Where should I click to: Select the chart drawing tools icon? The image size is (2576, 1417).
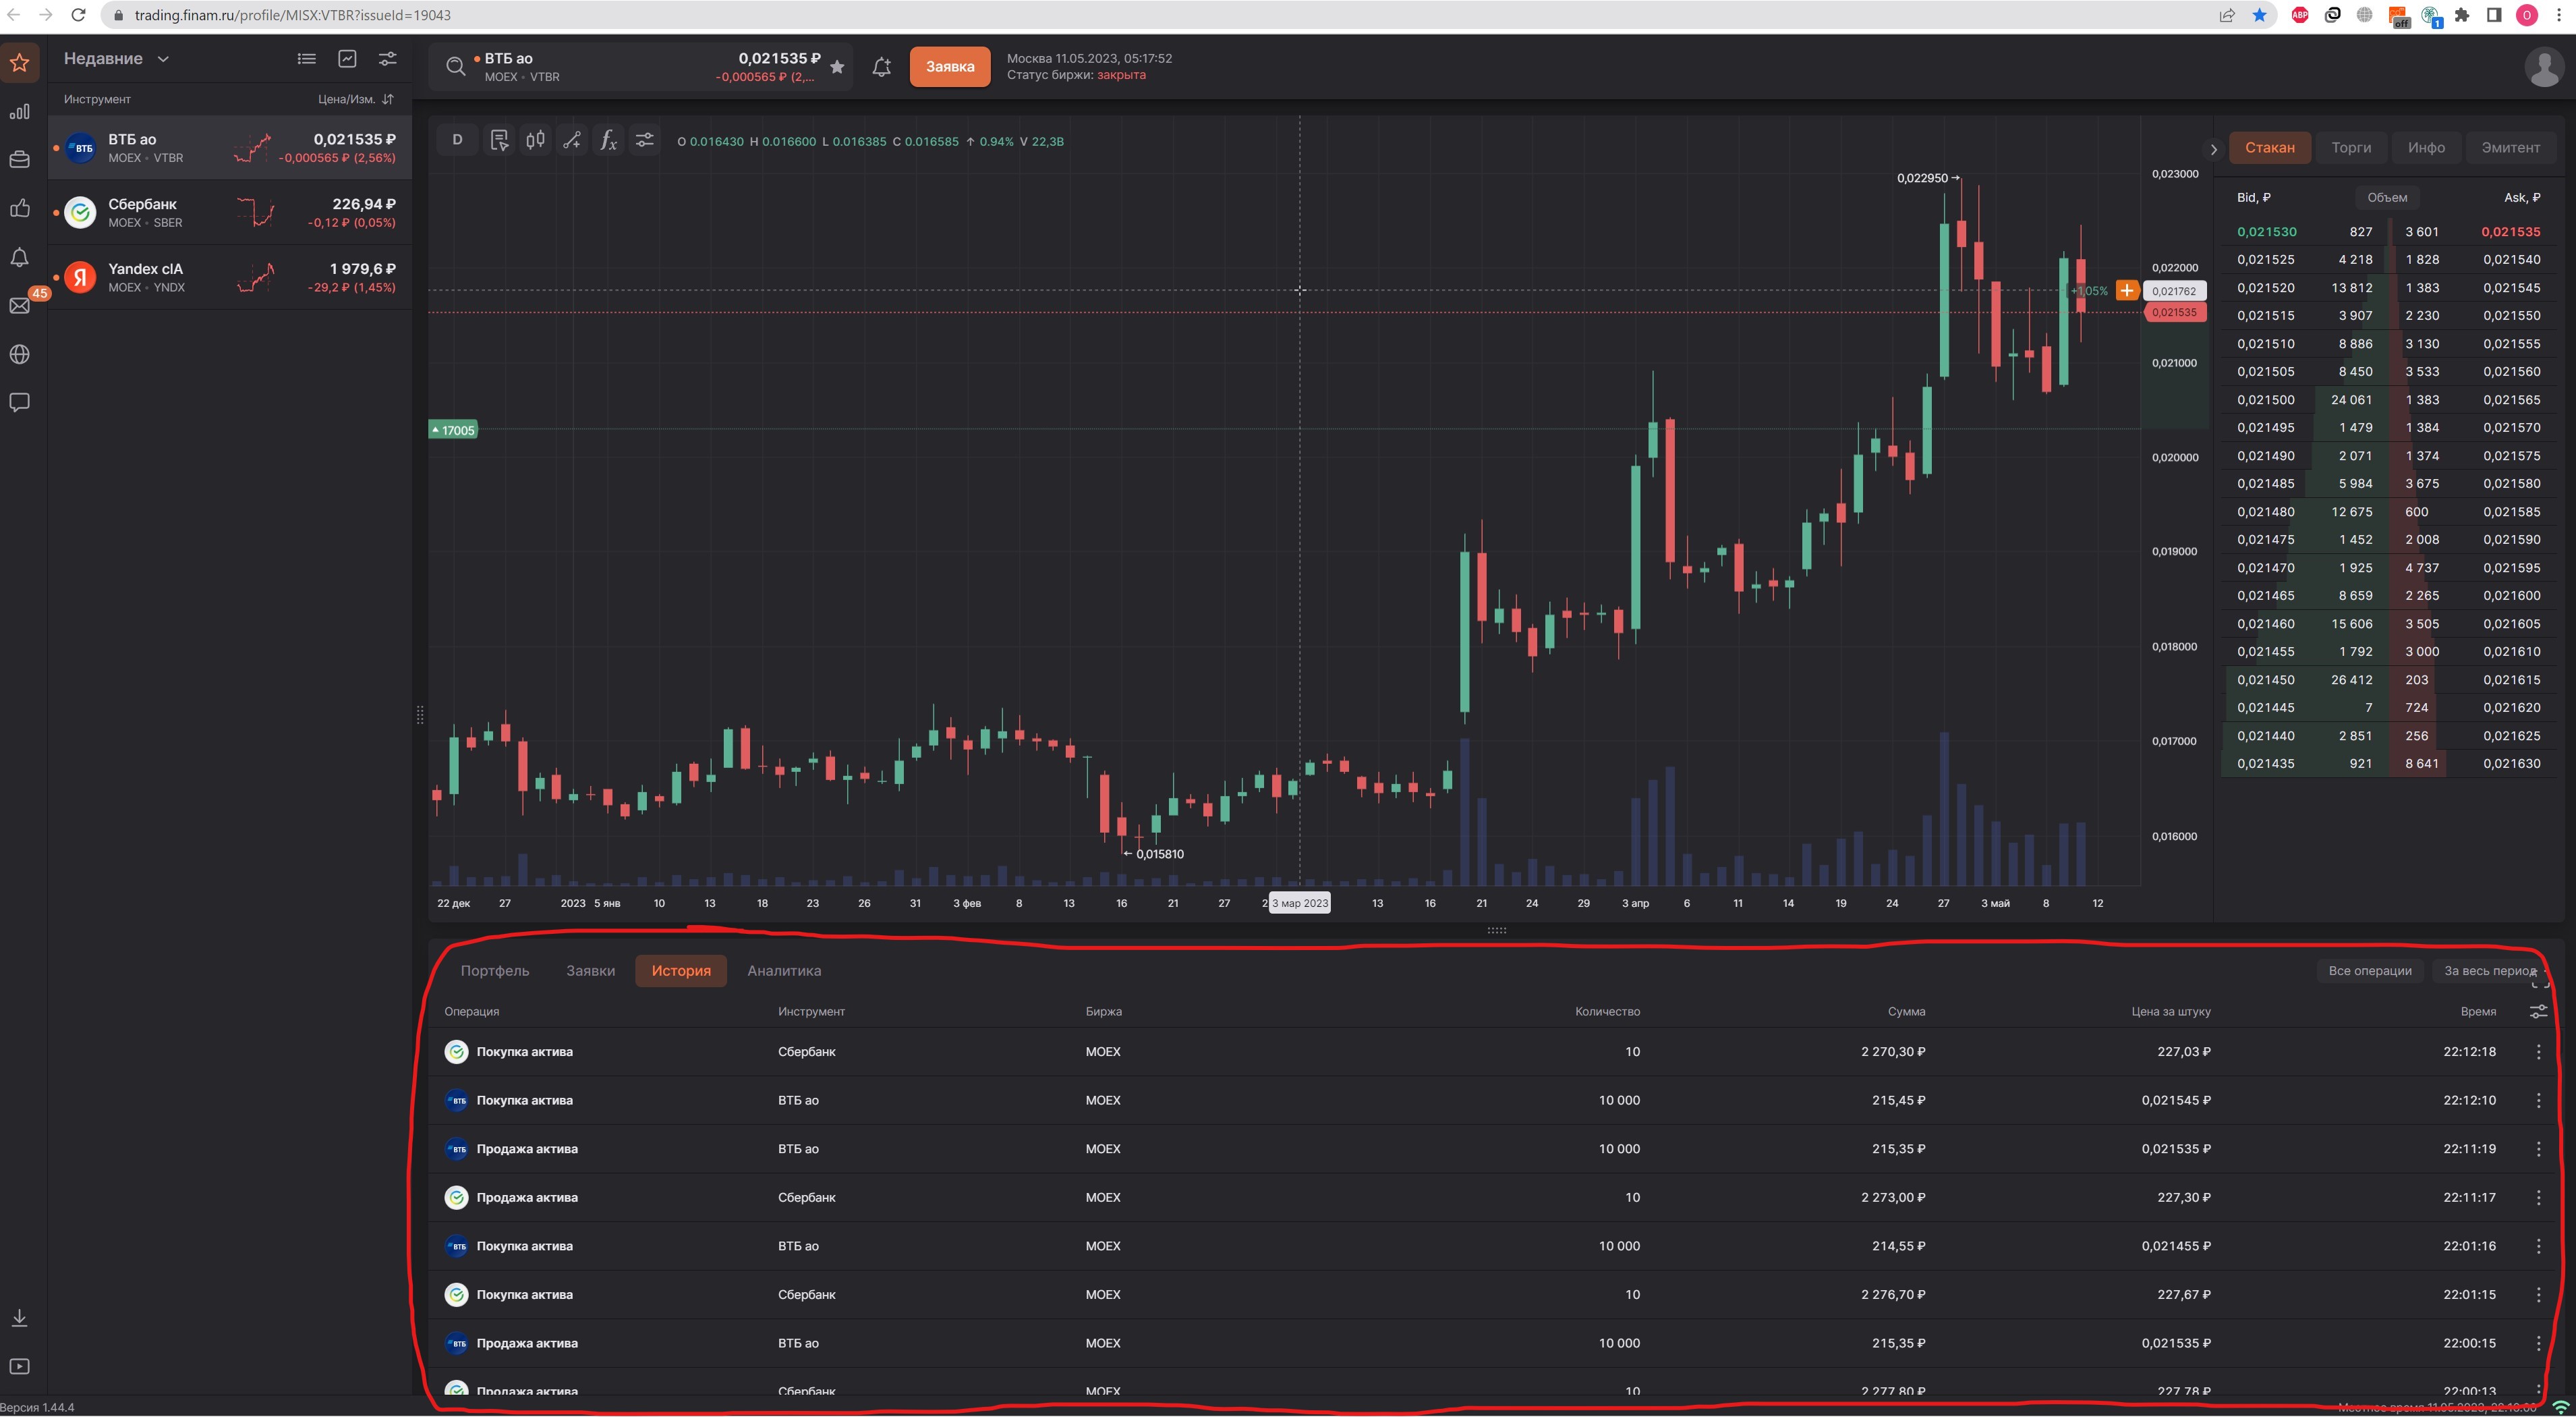572,140
